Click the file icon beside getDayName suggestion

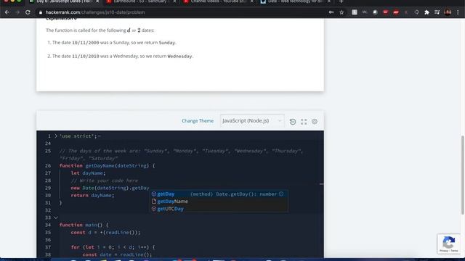(153, 202)
